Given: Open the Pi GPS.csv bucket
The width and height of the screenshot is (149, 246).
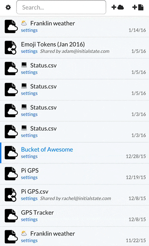Looking at the screenshot, I should 35,191.
